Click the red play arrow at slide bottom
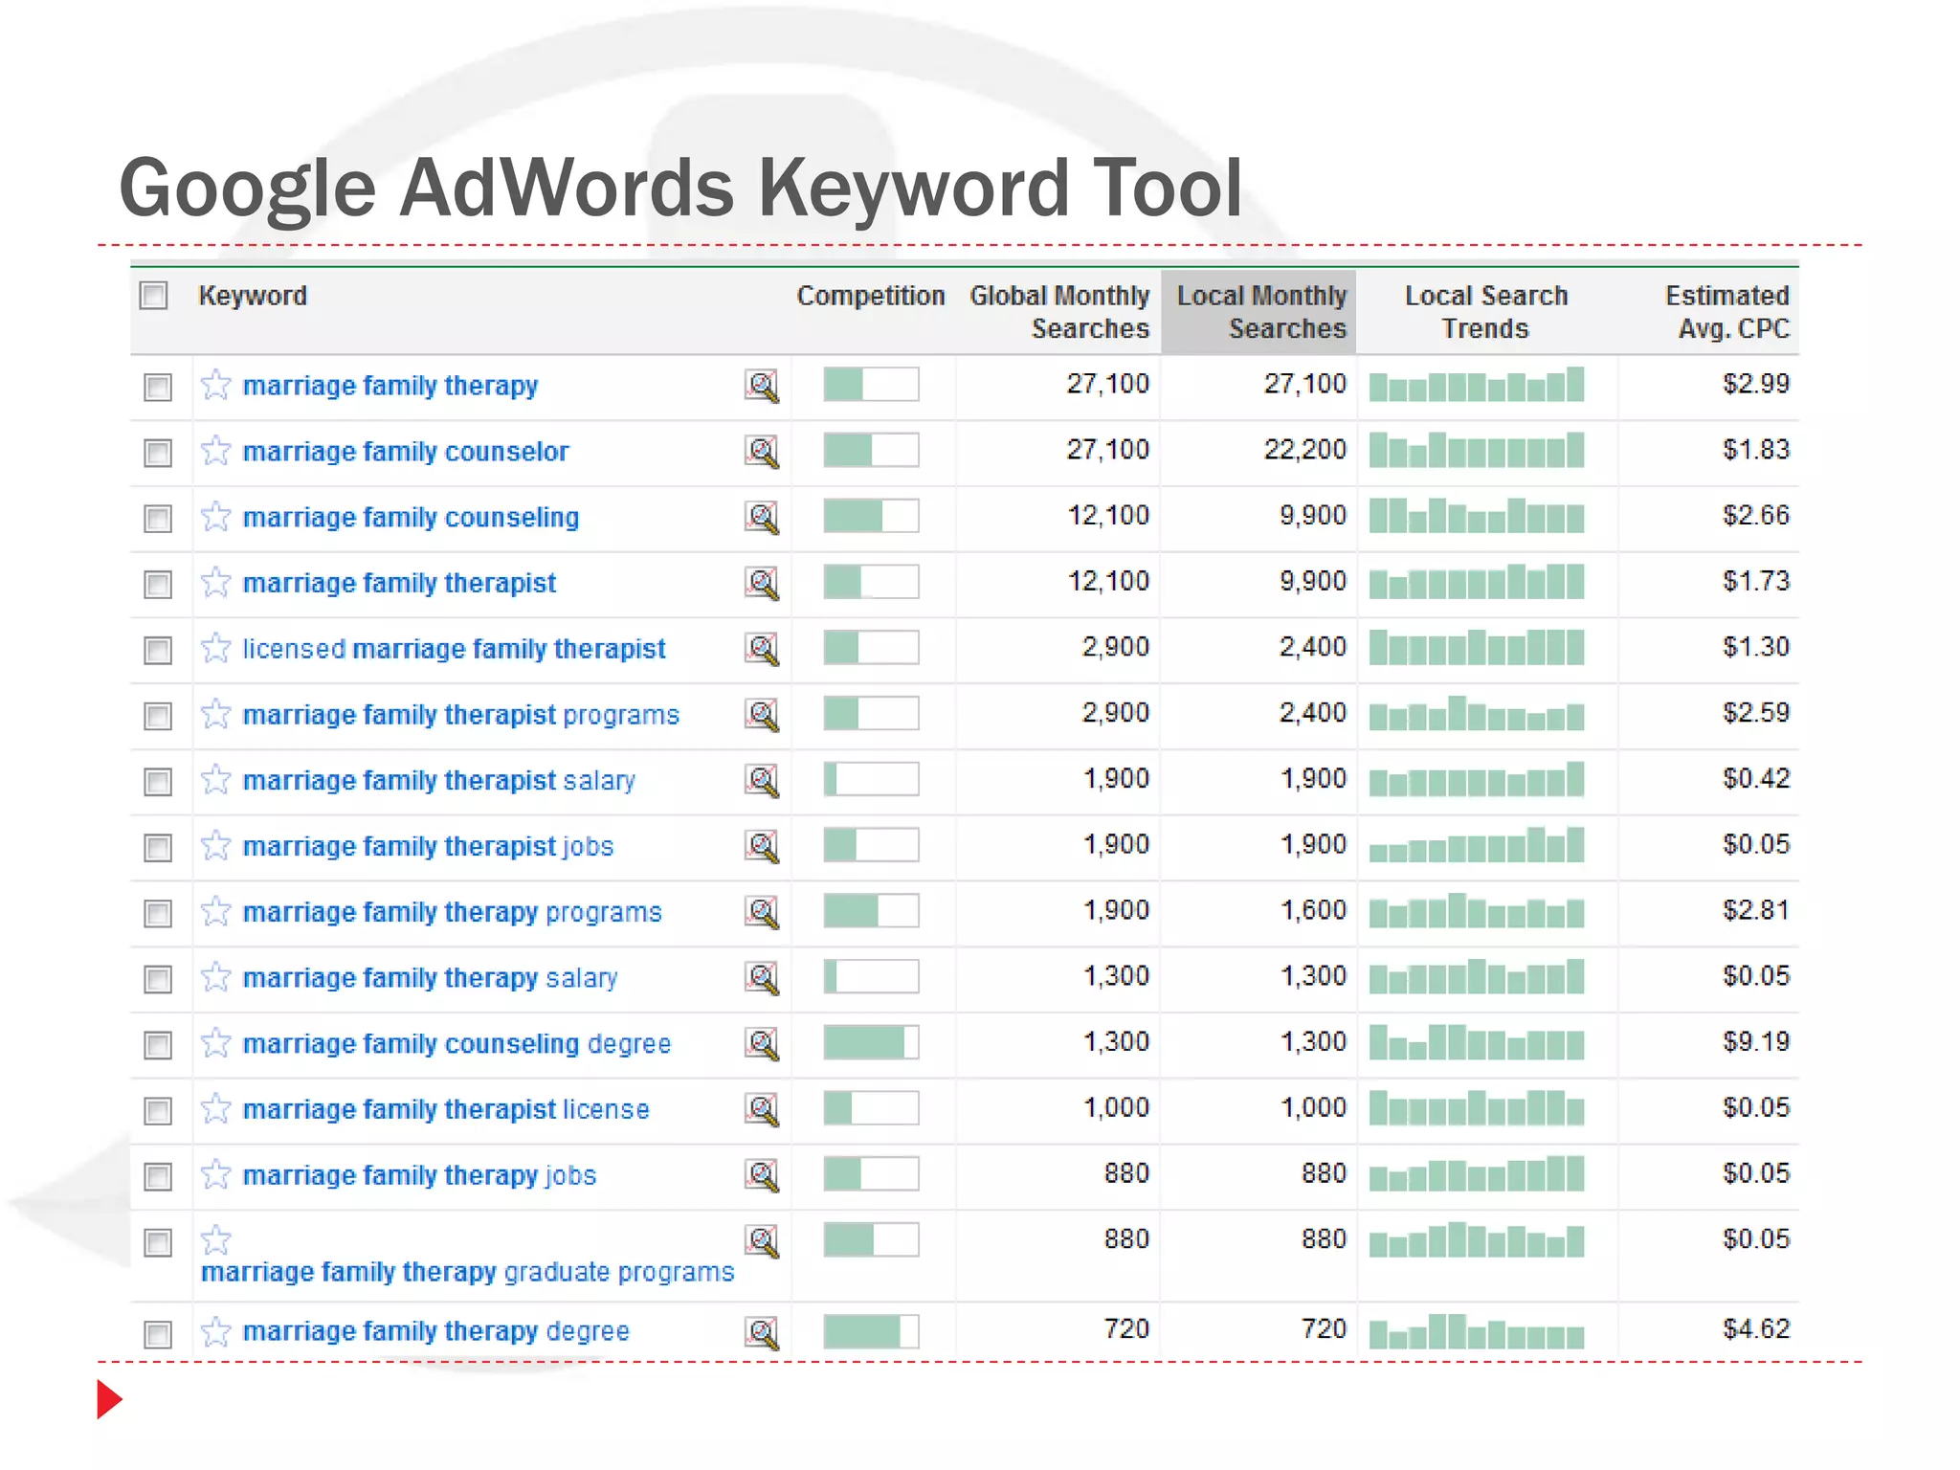This screenshot has width=1960, height=1470. 110,1399
